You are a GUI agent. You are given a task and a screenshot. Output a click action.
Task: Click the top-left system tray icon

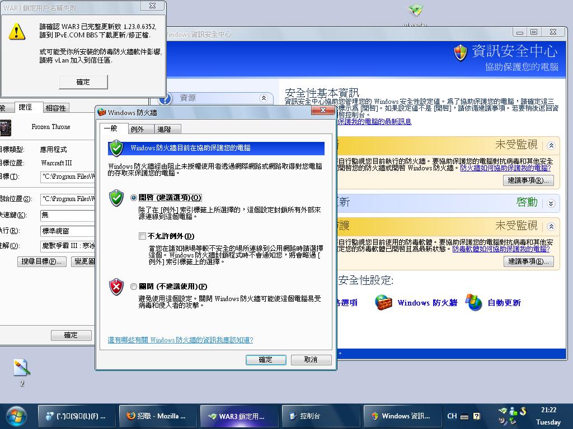[x=503, y=411]
